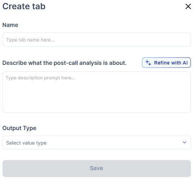The height and width of the screenshot is (179, 193).
Task: Click the Output Type label
Action: pyautogui.click(x=19, y=128)
